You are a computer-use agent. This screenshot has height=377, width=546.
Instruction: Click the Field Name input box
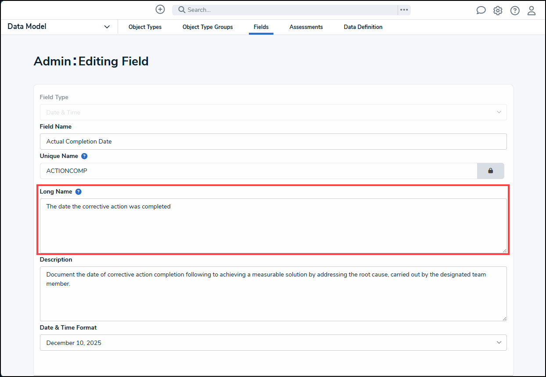tap(273, 141)
